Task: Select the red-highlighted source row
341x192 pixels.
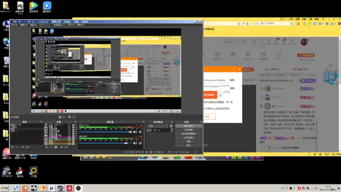Action: coord(60,142)
